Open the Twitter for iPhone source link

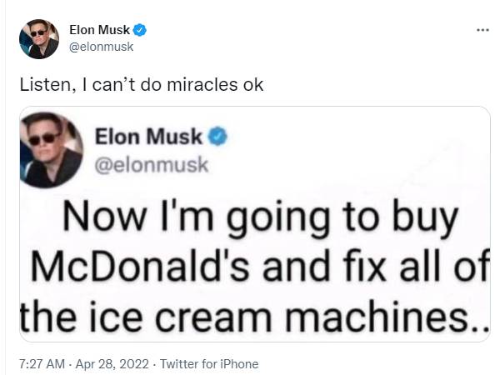(x=209, y=364)
